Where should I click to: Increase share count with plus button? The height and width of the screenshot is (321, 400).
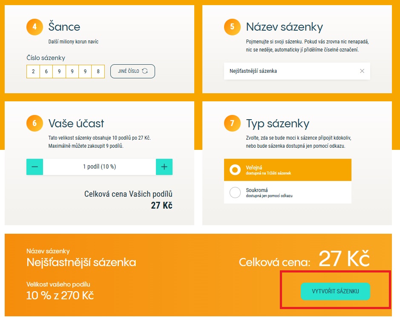point(164,167)
